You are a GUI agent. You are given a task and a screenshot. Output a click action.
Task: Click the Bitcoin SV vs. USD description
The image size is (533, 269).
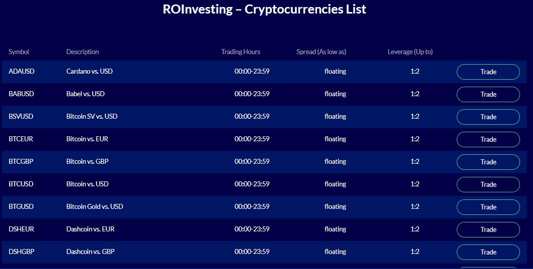[92, 116]
